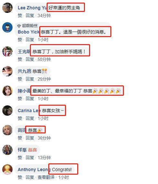Open 王光明's profile avatar
Screen dimensions: 158x184
click(x=7, y=52)
